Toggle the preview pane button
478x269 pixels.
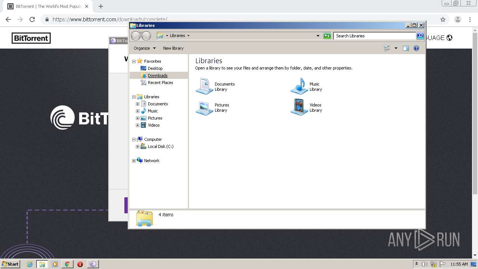tap(406, 48)
